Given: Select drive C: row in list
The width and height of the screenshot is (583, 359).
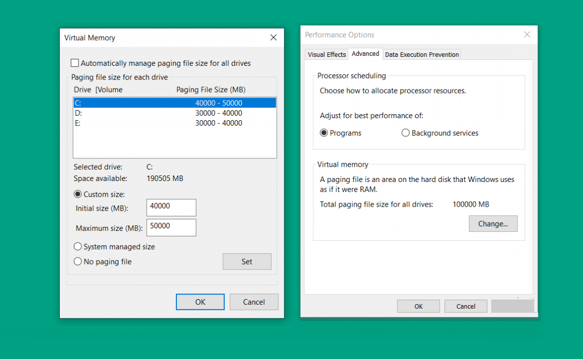Looking at the screenshot, I should click(x=175, y=103).
